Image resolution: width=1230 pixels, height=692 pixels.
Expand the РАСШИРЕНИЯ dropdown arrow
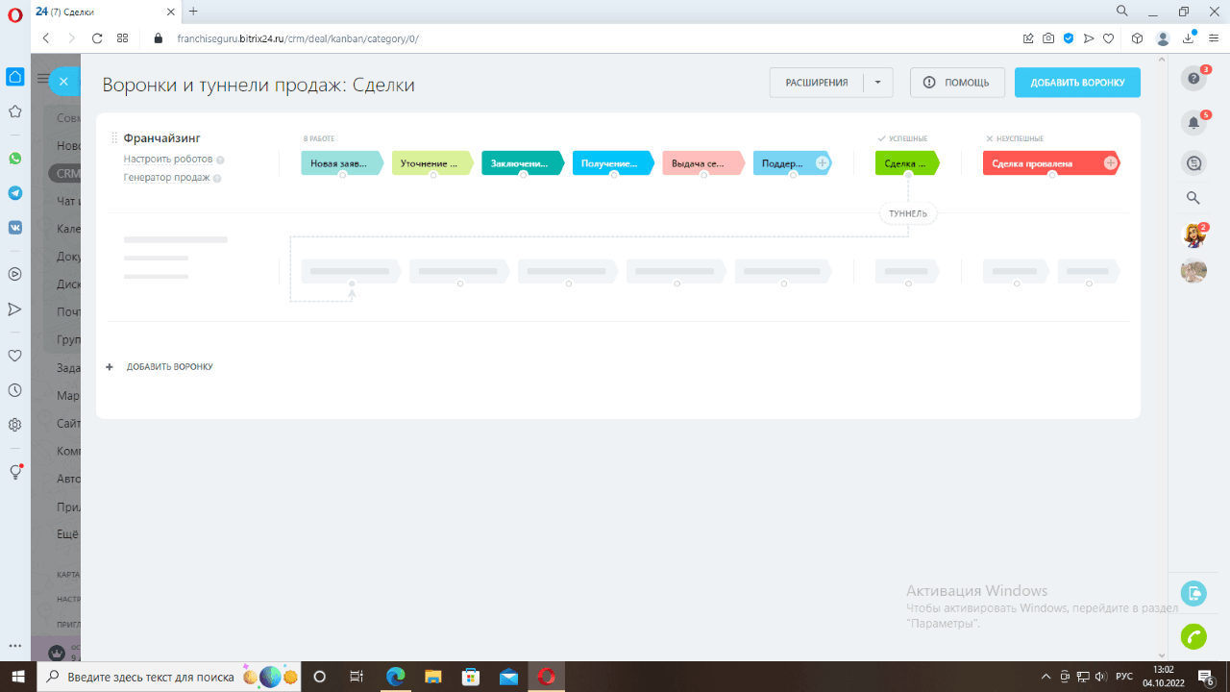coord(878,83)
